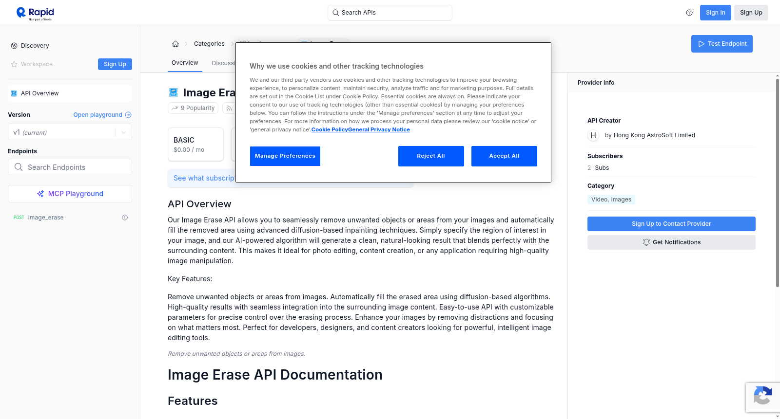Switch to the Overview tab
The width and height of the screenshot is (780, 419).
[185, 63]
